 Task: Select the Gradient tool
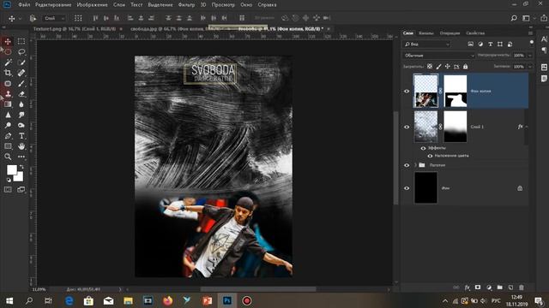tap(8, 104)
